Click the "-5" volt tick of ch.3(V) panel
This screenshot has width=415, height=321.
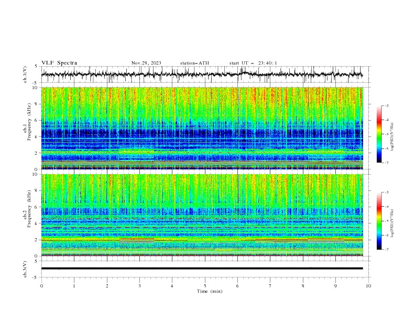(36, 277)
